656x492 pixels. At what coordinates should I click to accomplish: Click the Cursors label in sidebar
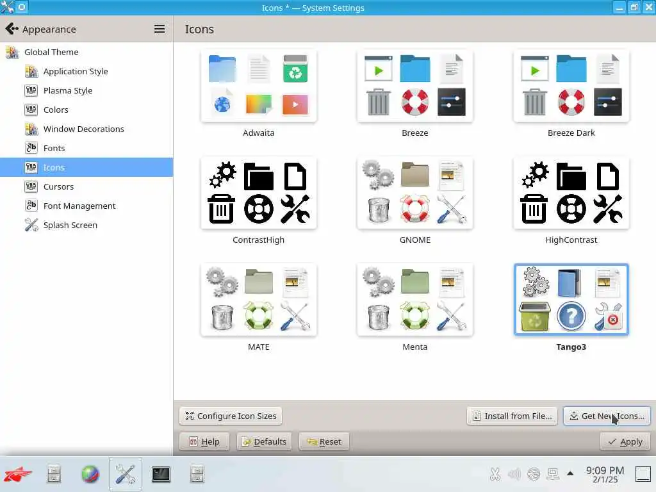point(58,186)
